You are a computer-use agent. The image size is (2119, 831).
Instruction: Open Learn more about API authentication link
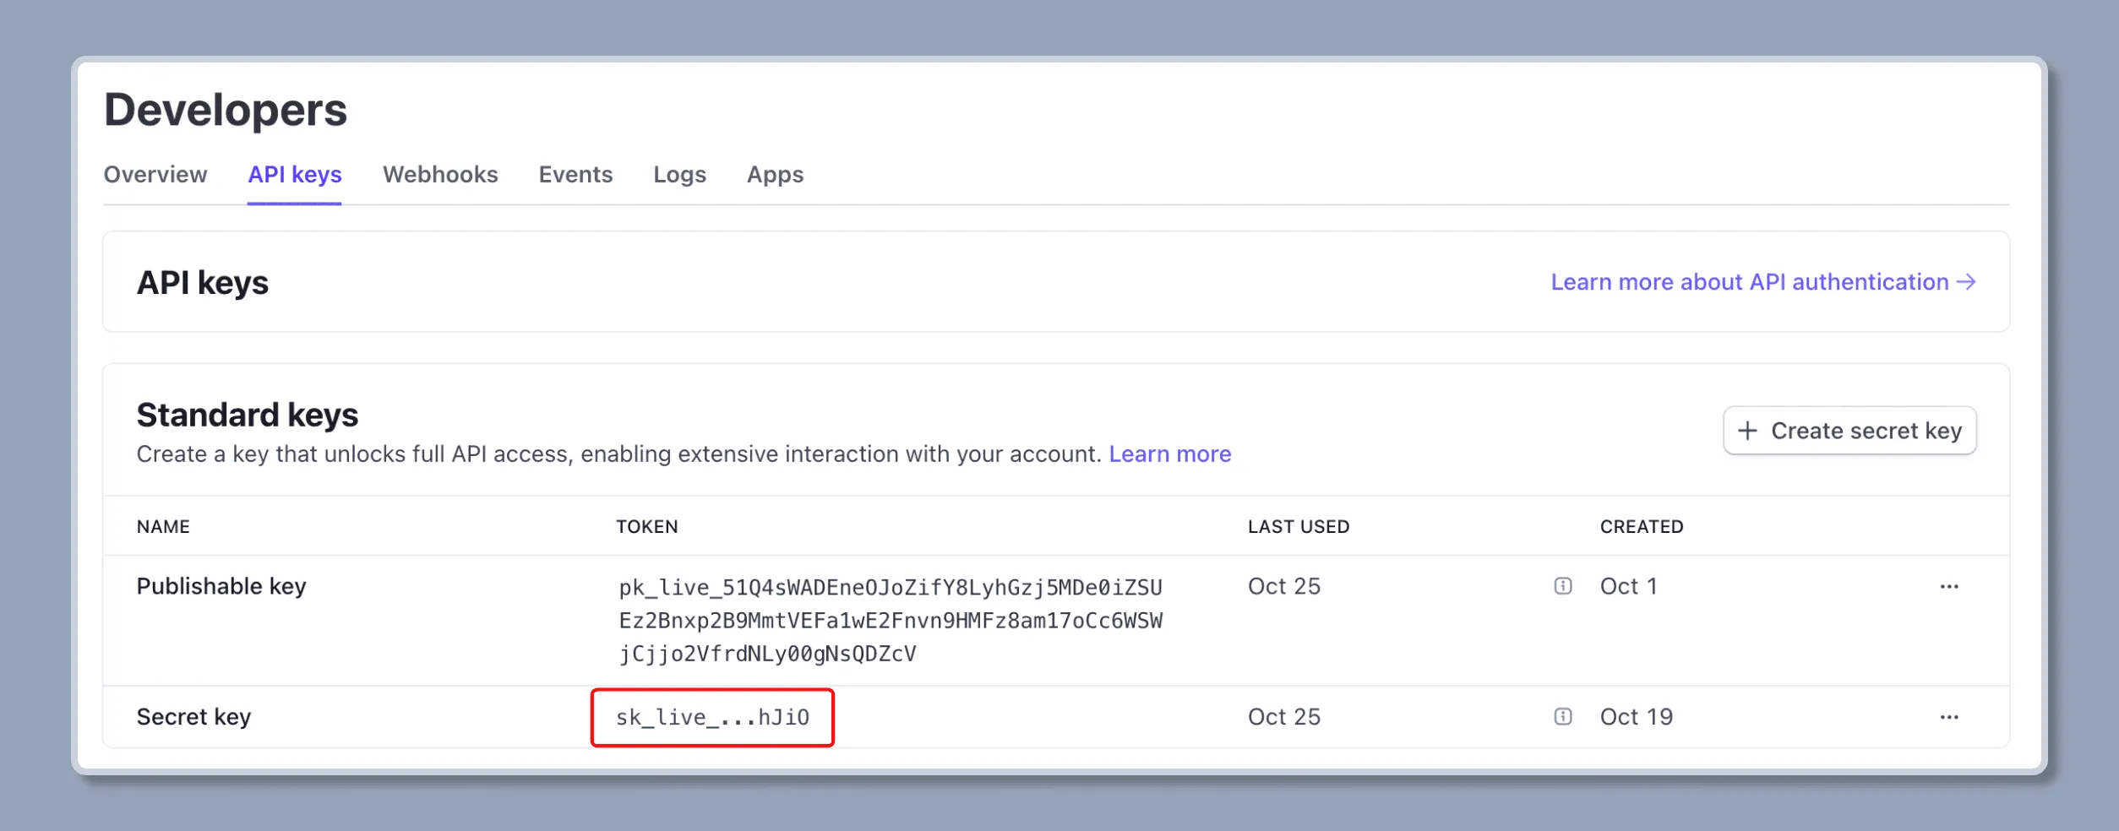(1762, 282)
